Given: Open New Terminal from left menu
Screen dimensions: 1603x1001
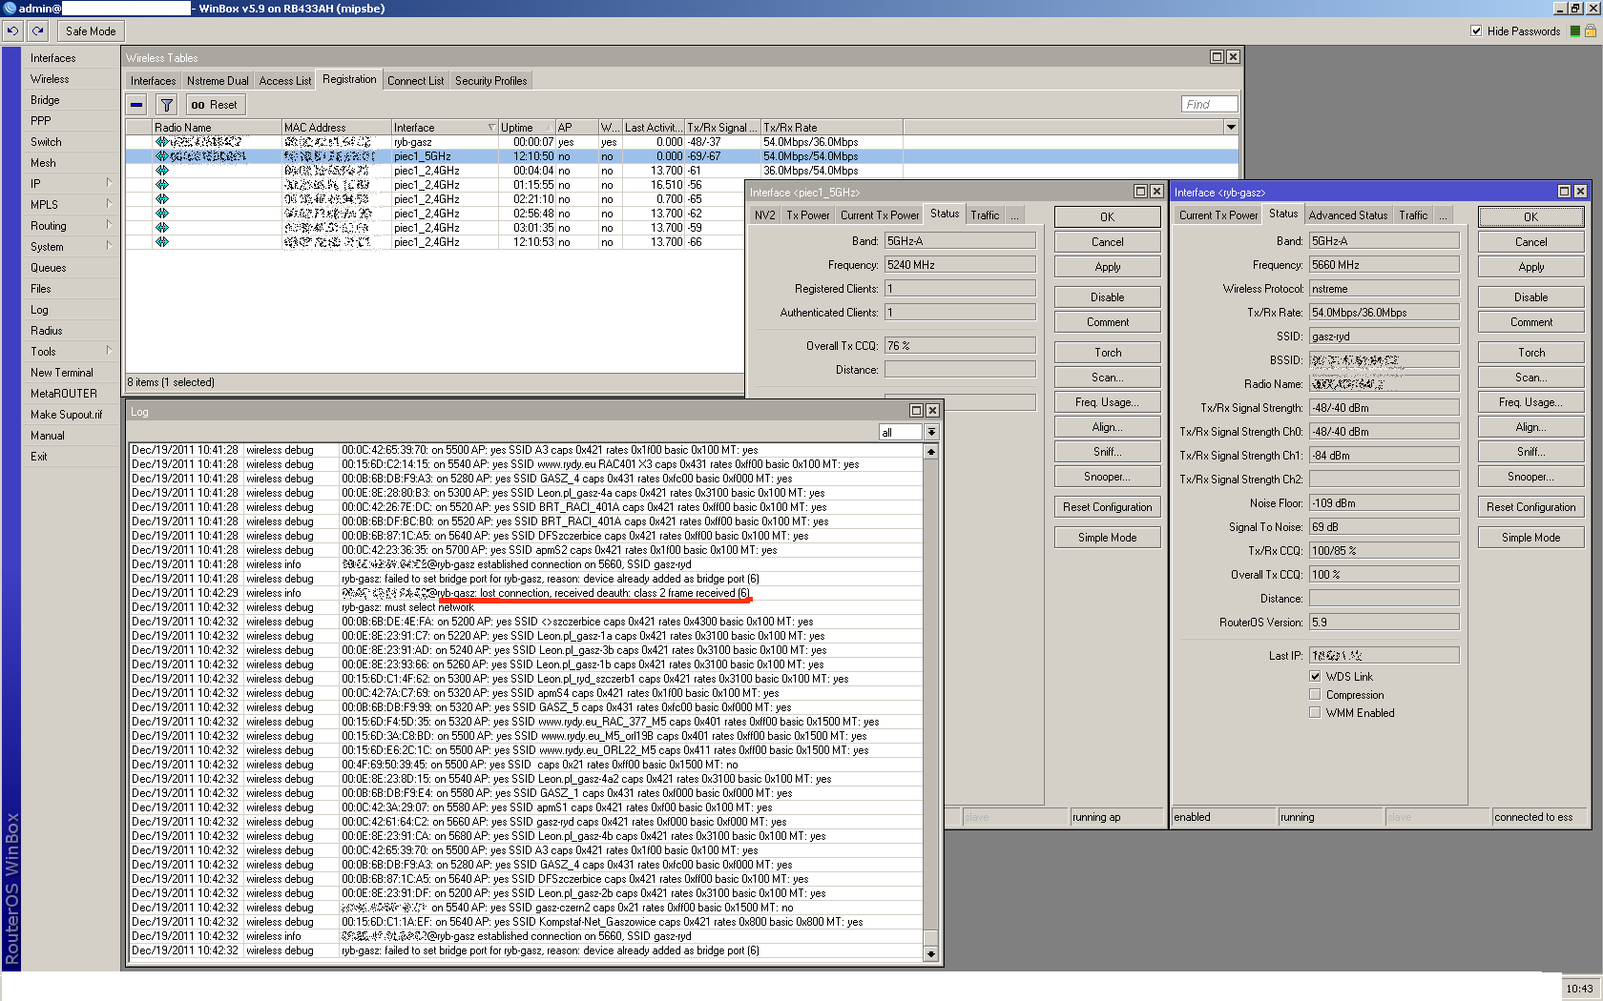Looking at the screenshot, I should tap(62, 373).
